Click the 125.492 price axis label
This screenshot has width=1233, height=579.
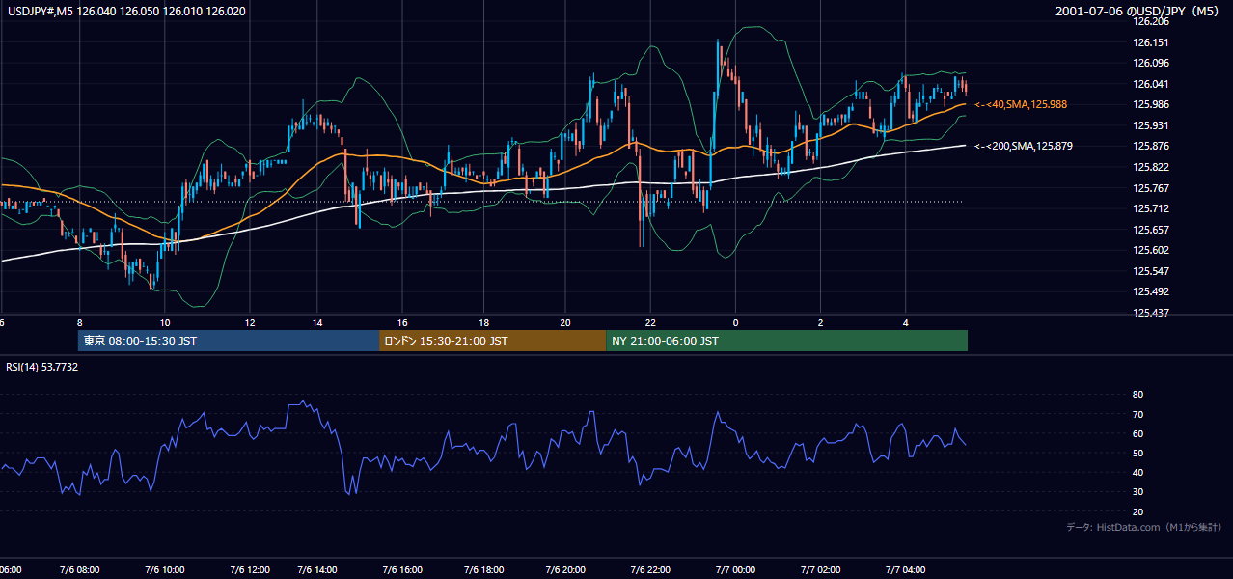coord(1152,291)
